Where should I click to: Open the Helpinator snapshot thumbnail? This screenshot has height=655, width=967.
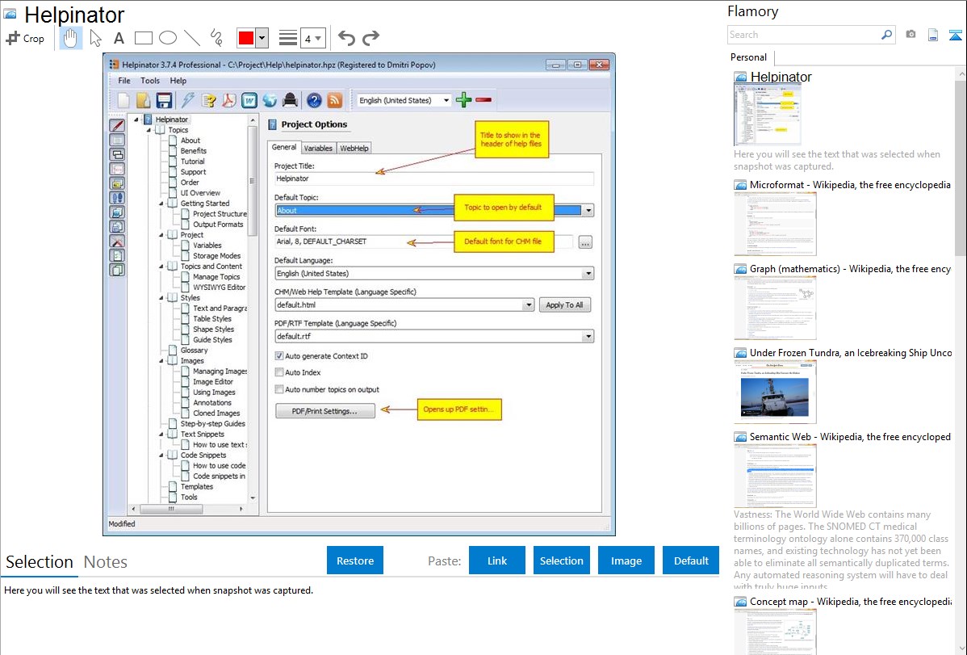[768, 115]
